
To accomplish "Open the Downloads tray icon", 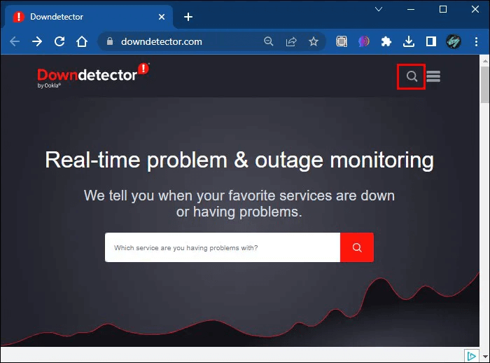I will tap(409, 41).
